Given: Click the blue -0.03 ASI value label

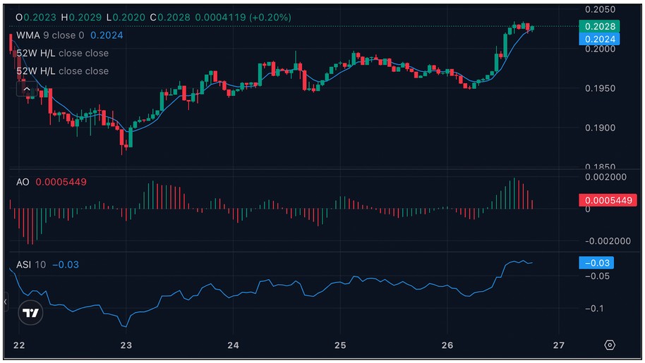Looking at the screenshot, I should point(596,263).
